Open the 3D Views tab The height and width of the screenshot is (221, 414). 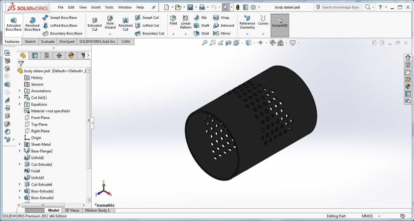[72, 210]
